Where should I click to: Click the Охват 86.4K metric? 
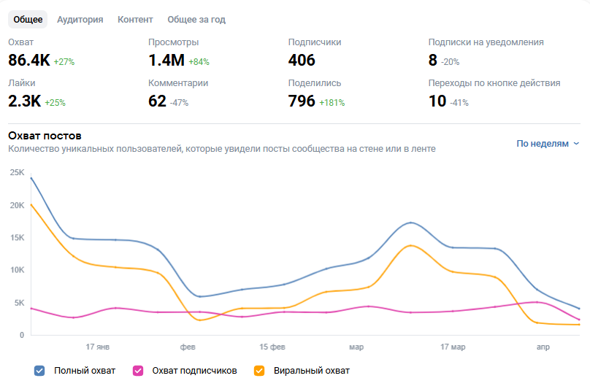pos(42,53)
